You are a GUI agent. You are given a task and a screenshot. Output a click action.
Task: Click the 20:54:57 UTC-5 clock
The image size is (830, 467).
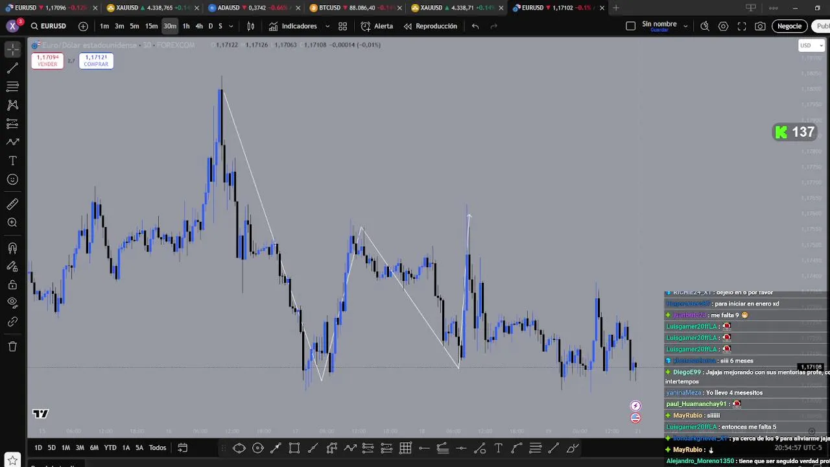(x=797, y=448)
